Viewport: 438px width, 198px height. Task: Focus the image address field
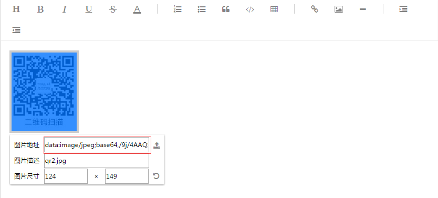pos(97,145)
